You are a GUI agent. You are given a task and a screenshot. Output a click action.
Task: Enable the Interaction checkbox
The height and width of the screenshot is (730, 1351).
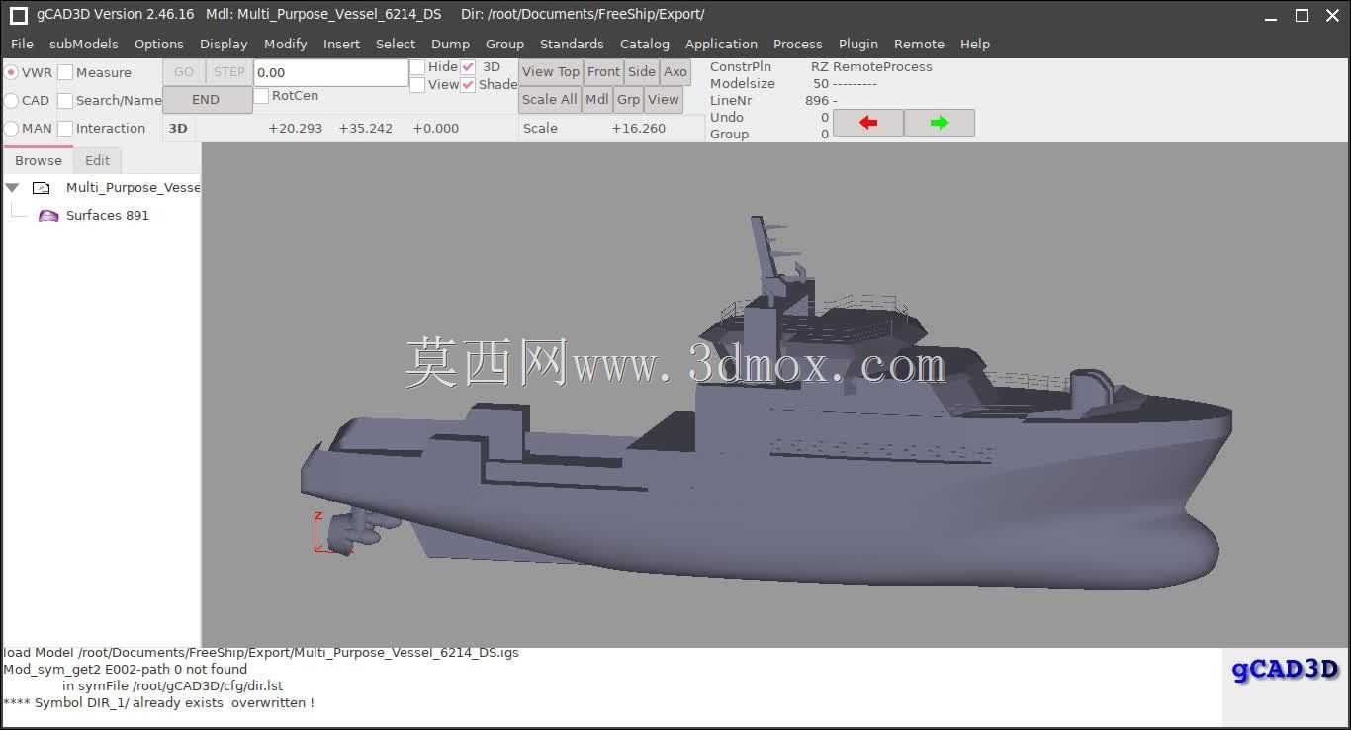[x=65, y=128]
